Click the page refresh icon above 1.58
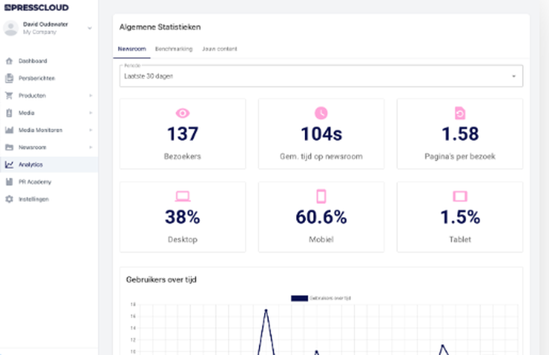Screen dimensions: 549x355 click(x=460, y=113)
